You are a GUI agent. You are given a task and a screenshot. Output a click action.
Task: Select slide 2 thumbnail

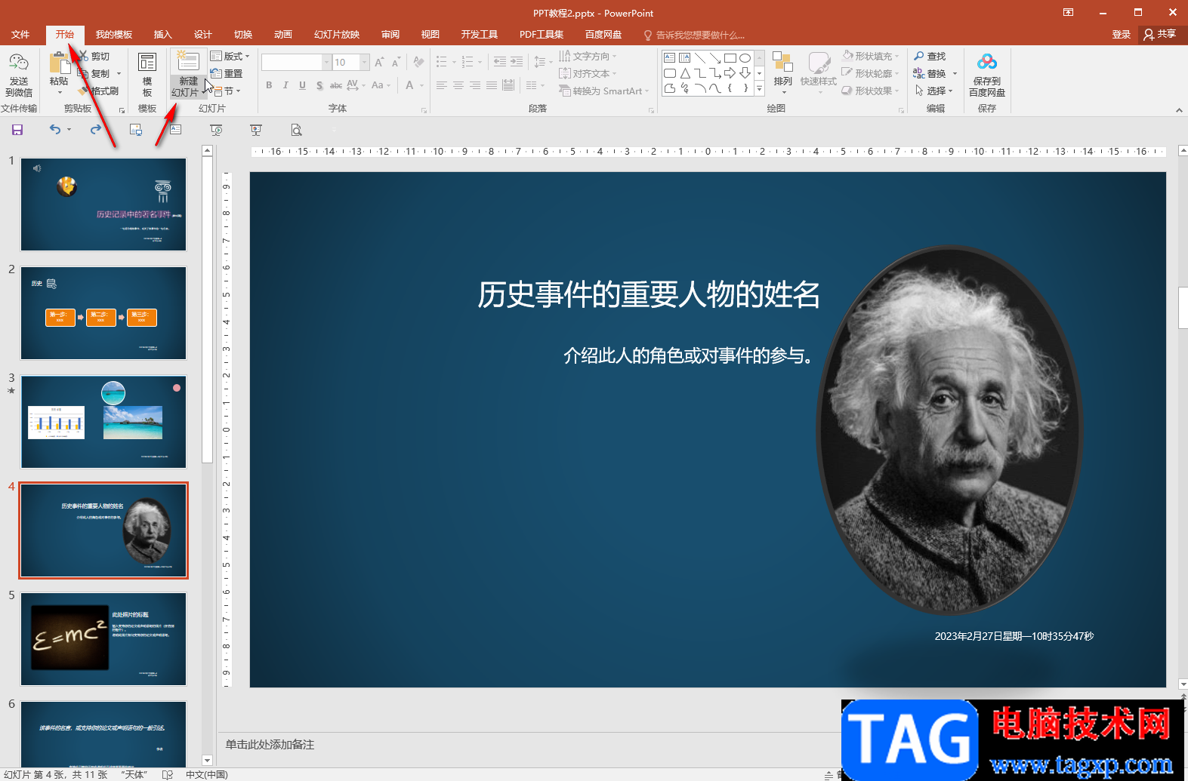point(103,313)
